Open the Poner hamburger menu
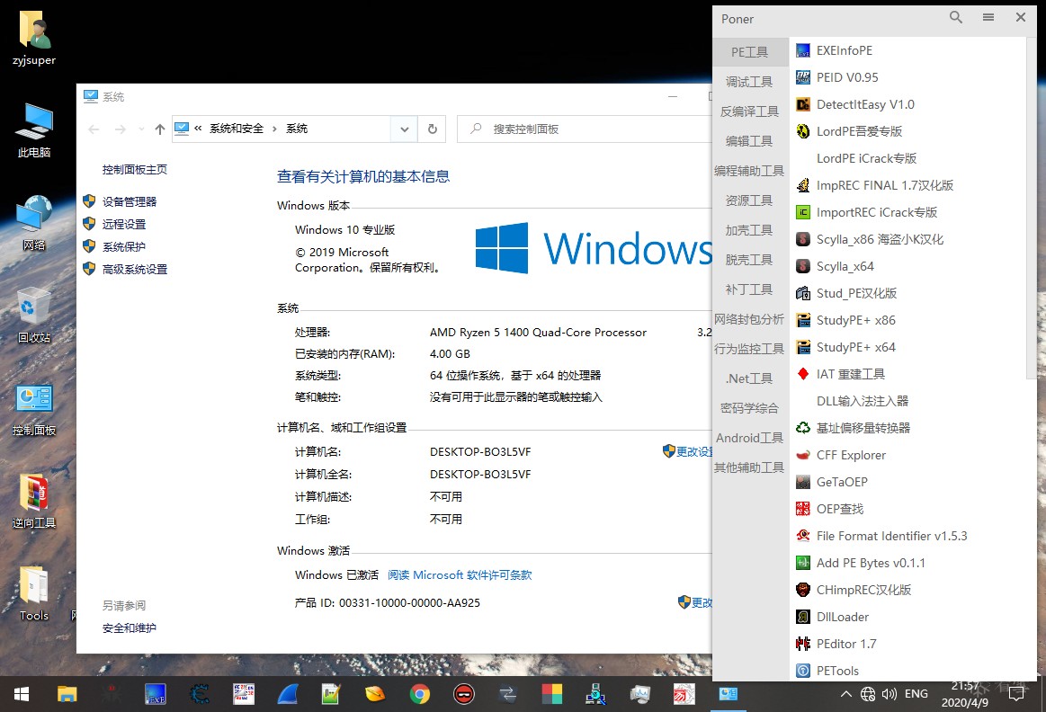 [x=988, y=18]
